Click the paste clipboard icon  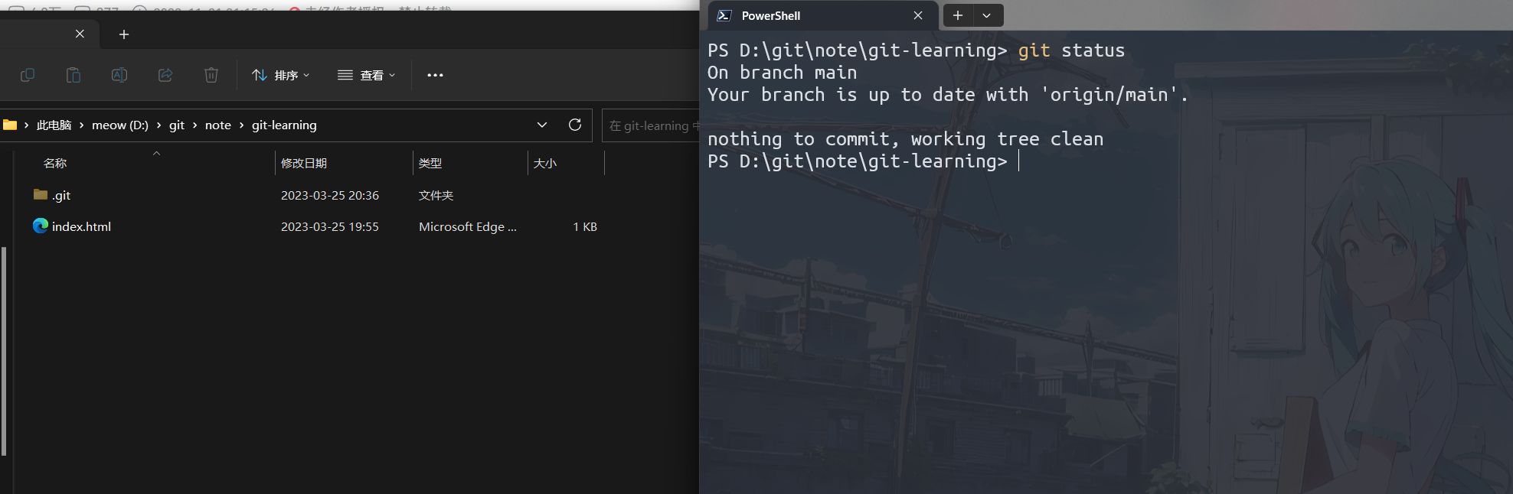pos(74,75)
